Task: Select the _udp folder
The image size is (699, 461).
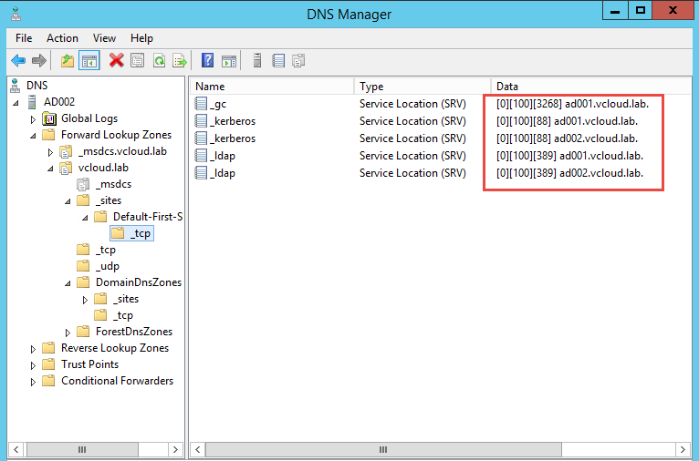Action: point(108,266)
